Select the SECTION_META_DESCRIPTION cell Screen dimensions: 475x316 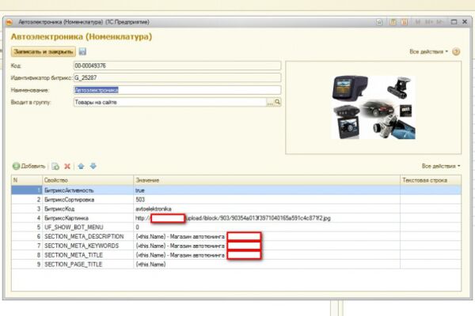click(88, 236)
